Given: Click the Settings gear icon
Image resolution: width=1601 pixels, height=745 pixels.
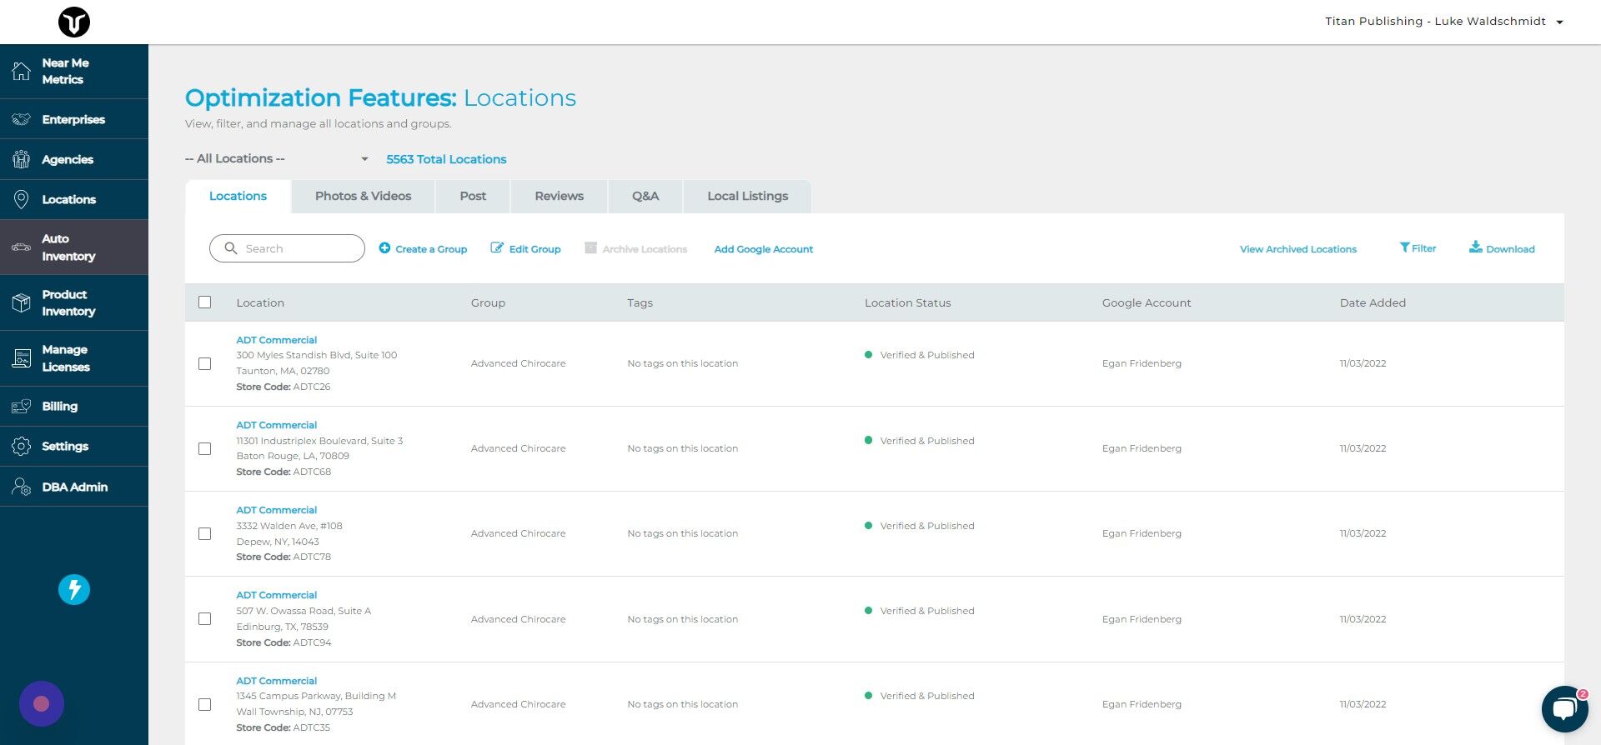Looking at the screenshot, I should coord(21,447).
